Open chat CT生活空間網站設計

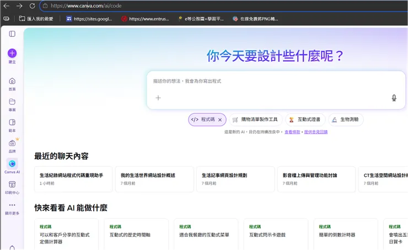383,180
